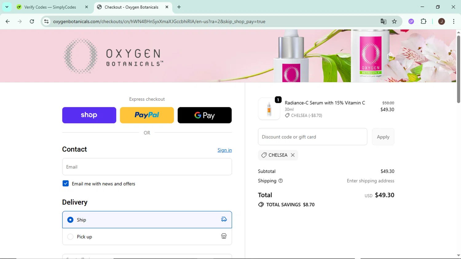The image size is (461, 259).
Task: Open the Extensions puzzle icon
Action: pos(424,22)
